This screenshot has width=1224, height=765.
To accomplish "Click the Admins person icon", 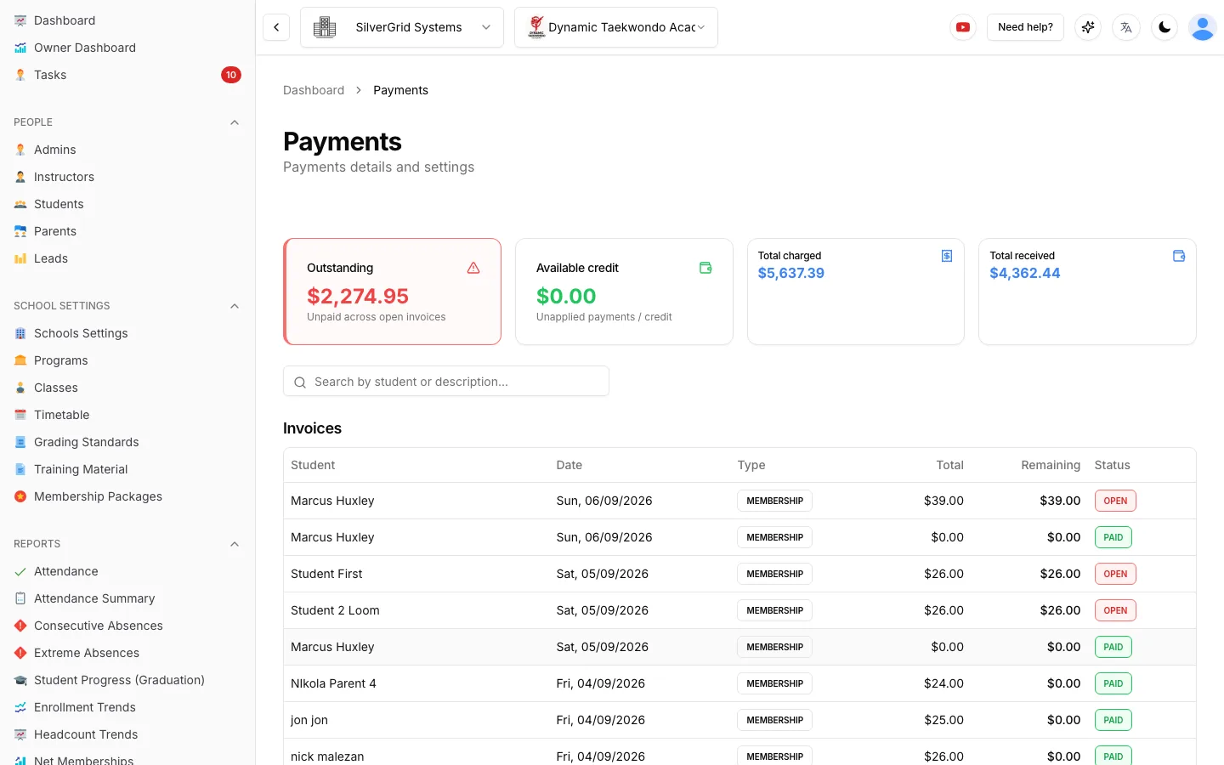I will [20, 150].
